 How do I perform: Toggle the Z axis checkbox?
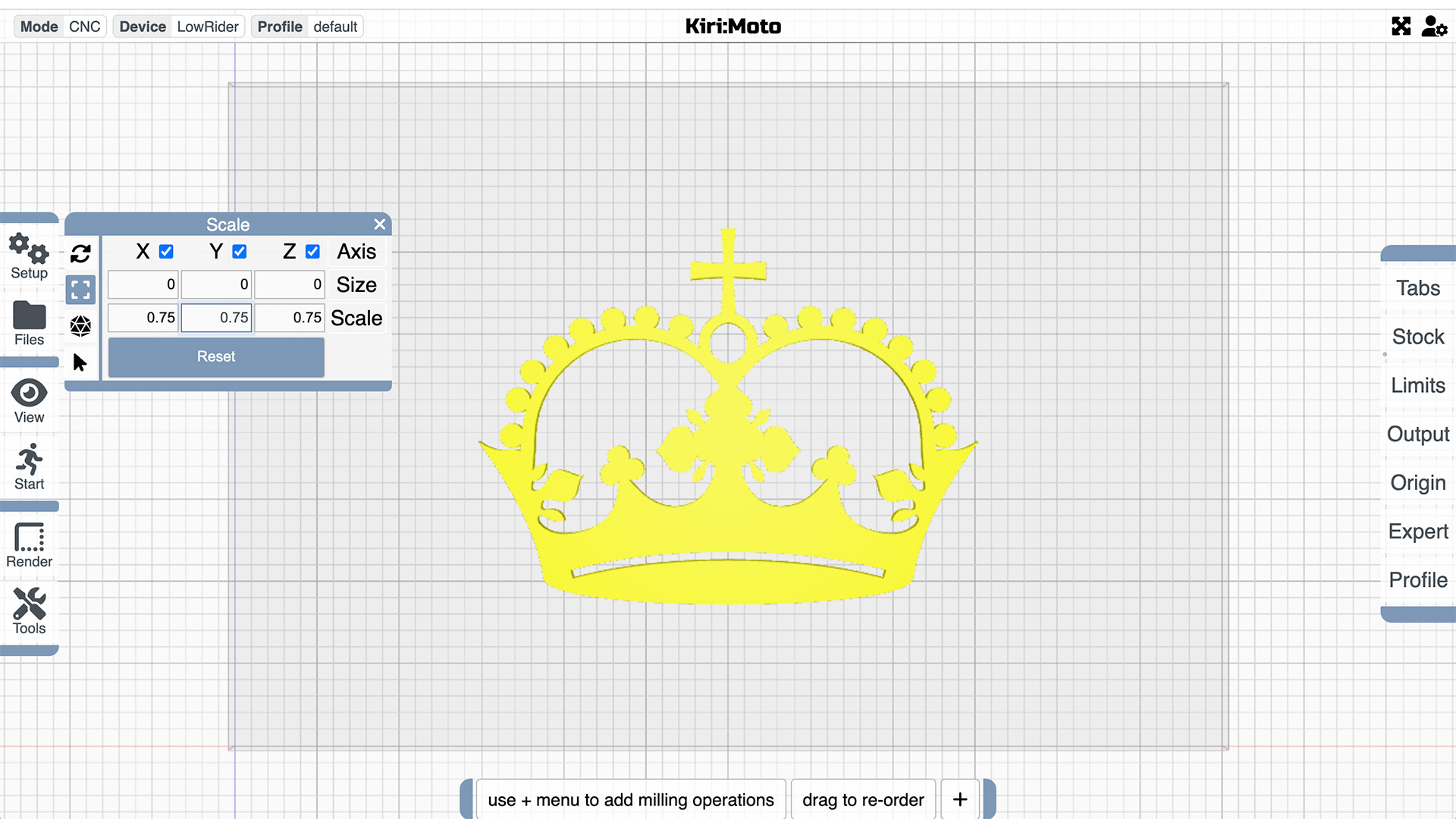312,252
